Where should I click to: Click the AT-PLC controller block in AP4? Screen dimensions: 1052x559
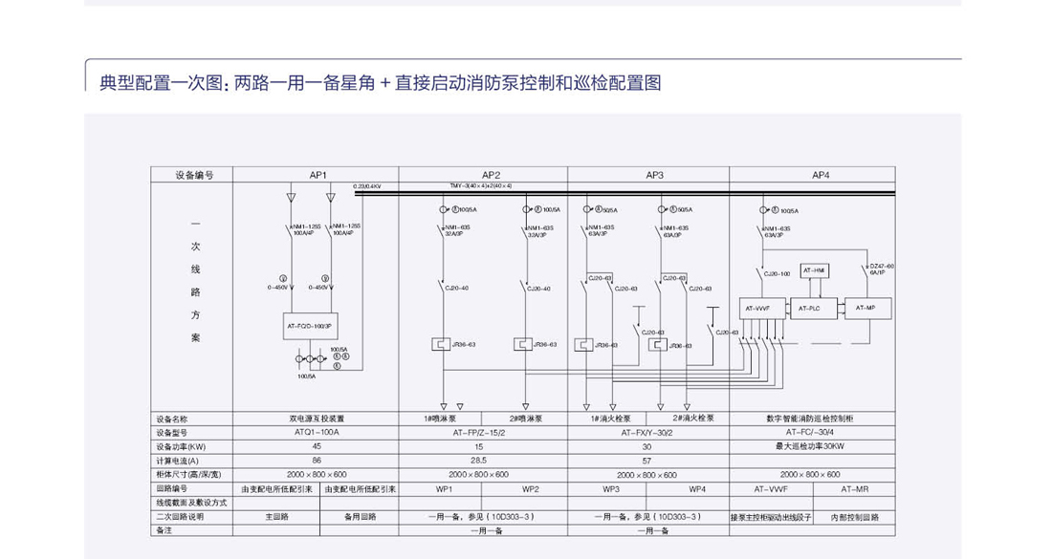point(809,308)
